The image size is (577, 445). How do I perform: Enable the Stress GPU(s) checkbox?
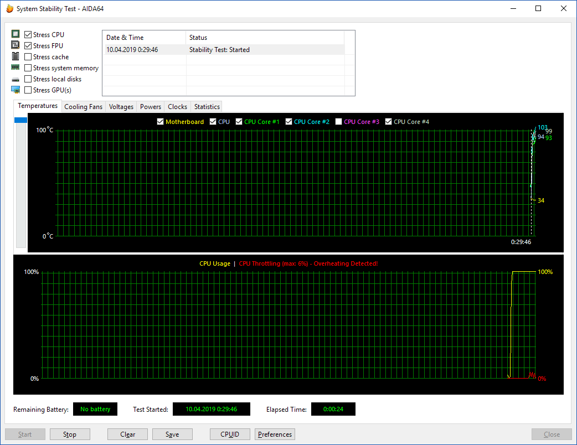[x=28, y=90]
